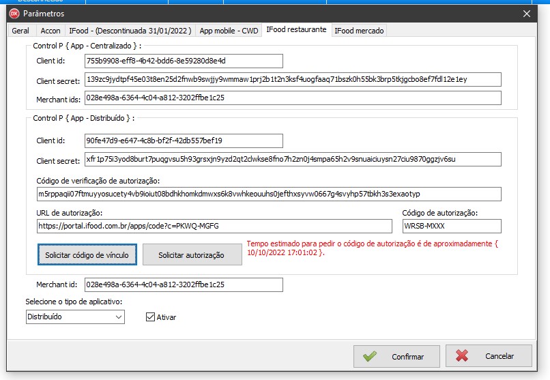Click the Merchant ids field in Centralizado
This screenshot has height=380, width=550.
[293, 98]
